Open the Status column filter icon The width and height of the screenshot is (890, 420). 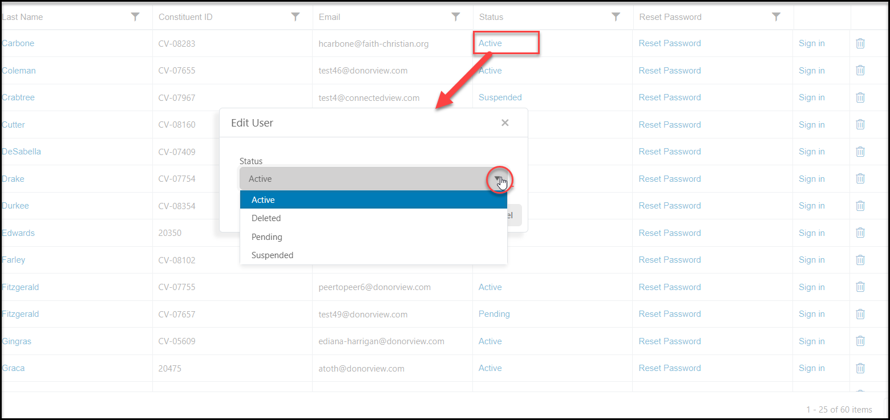click(x=616, y=17)
